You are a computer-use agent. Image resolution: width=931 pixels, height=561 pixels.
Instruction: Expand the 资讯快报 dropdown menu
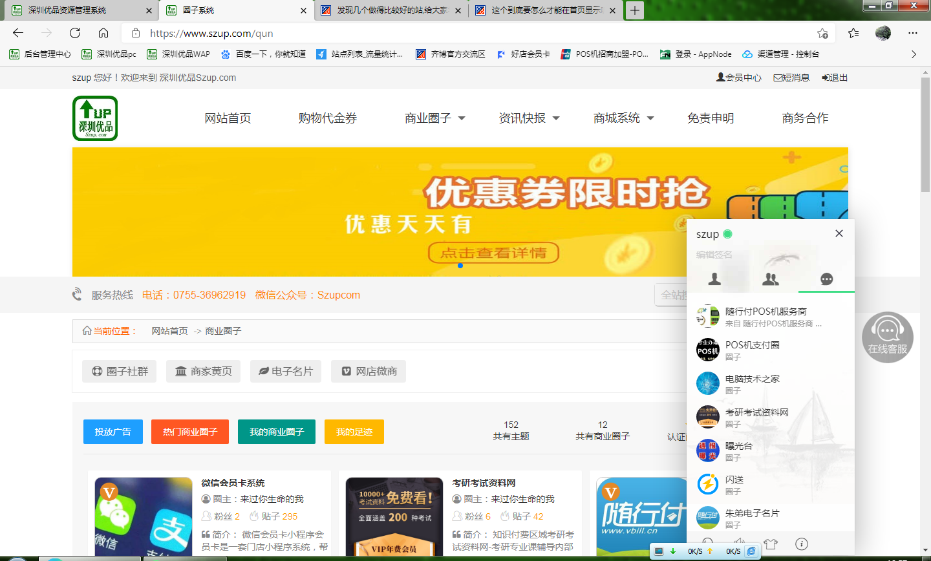[x=529, y=118]
